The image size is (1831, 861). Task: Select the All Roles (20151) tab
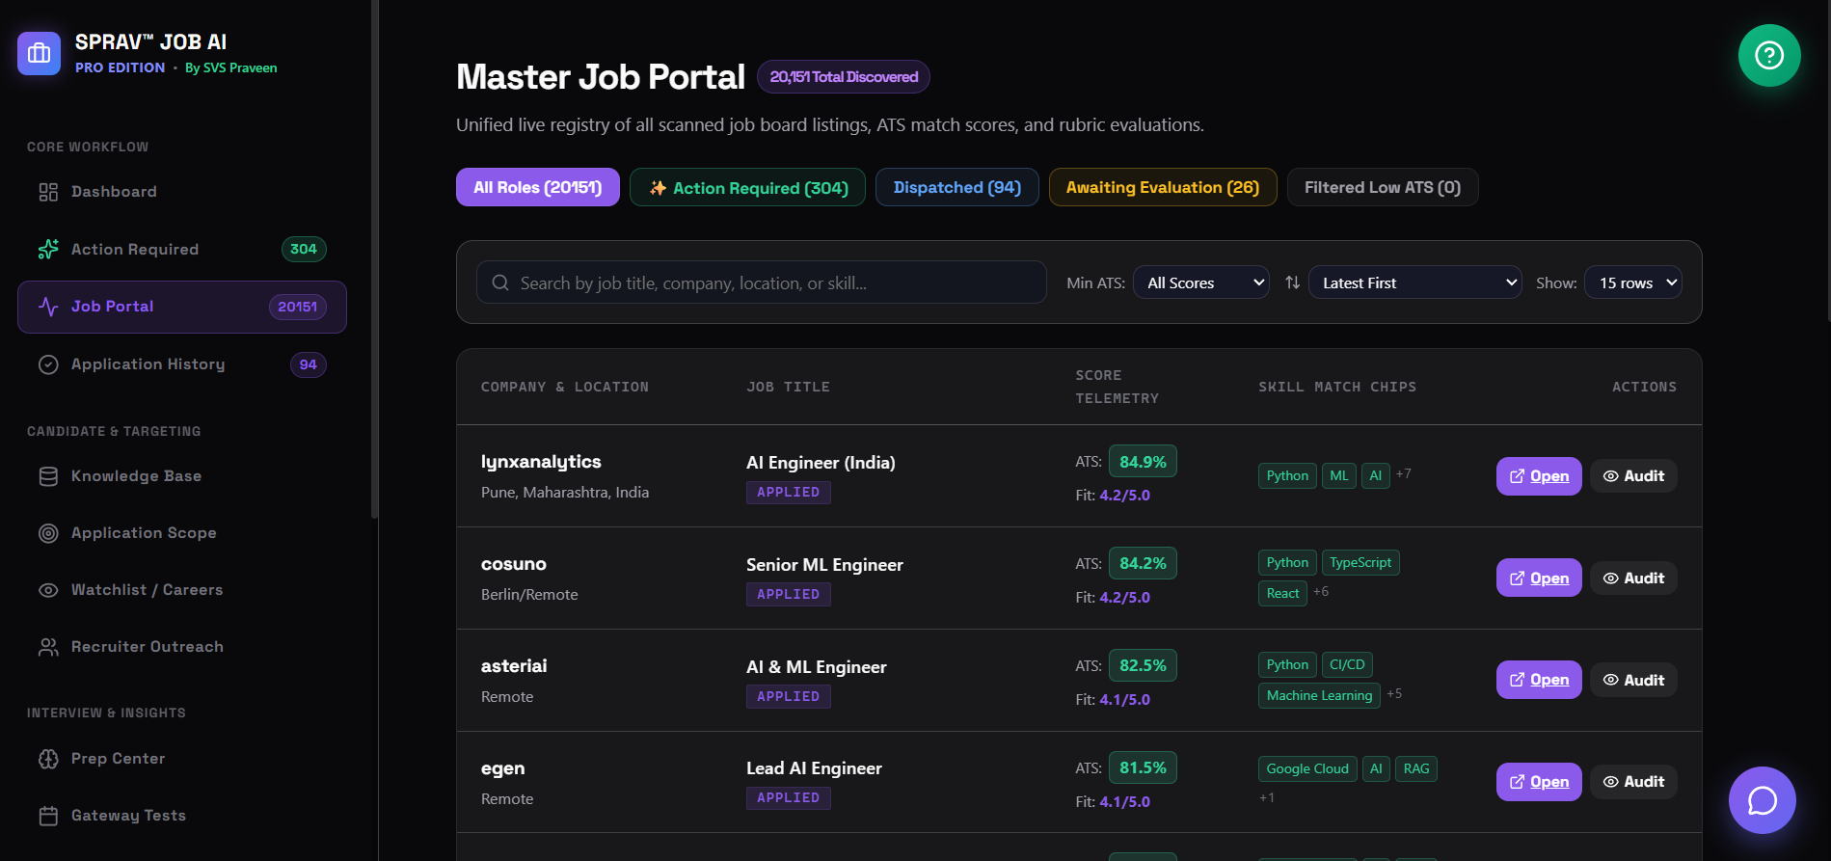538,187
